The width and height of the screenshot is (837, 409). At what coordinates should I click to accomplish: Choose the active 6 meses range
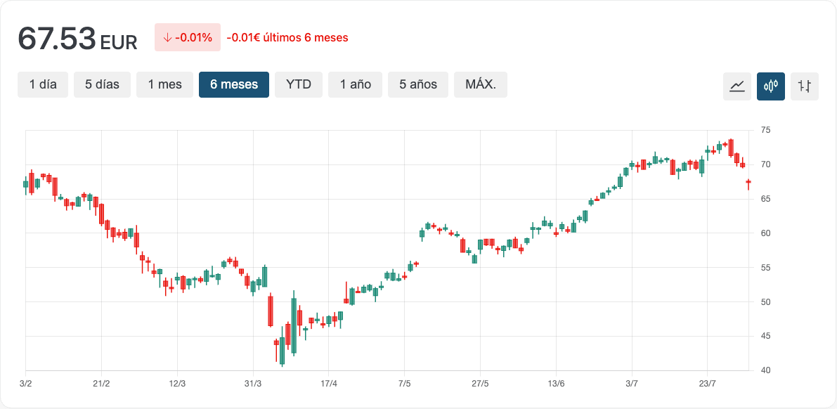tap(234, 84)
